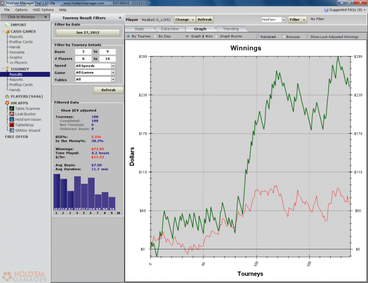Open Tourney Reports tree item

click(16, 79)
